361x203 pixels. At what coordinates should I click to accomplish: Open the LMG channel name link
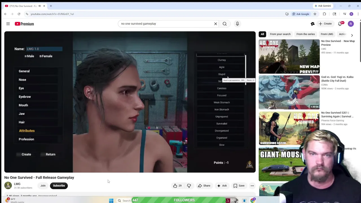tap(17, 184)
